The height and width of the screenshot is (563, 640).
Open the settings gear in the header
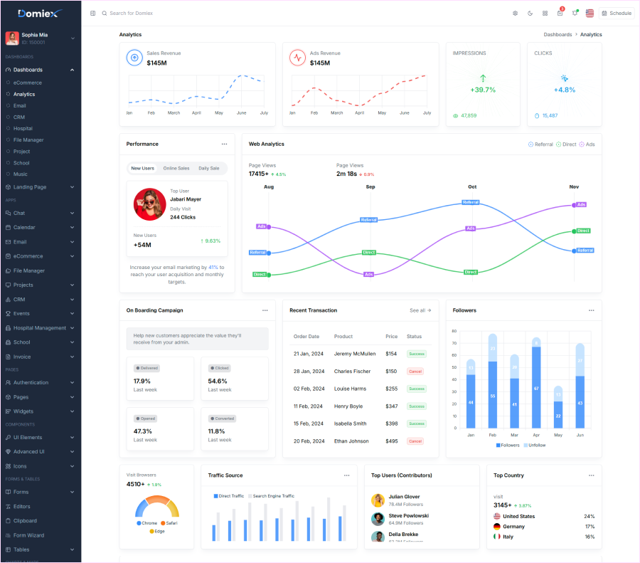click(516, 13)
